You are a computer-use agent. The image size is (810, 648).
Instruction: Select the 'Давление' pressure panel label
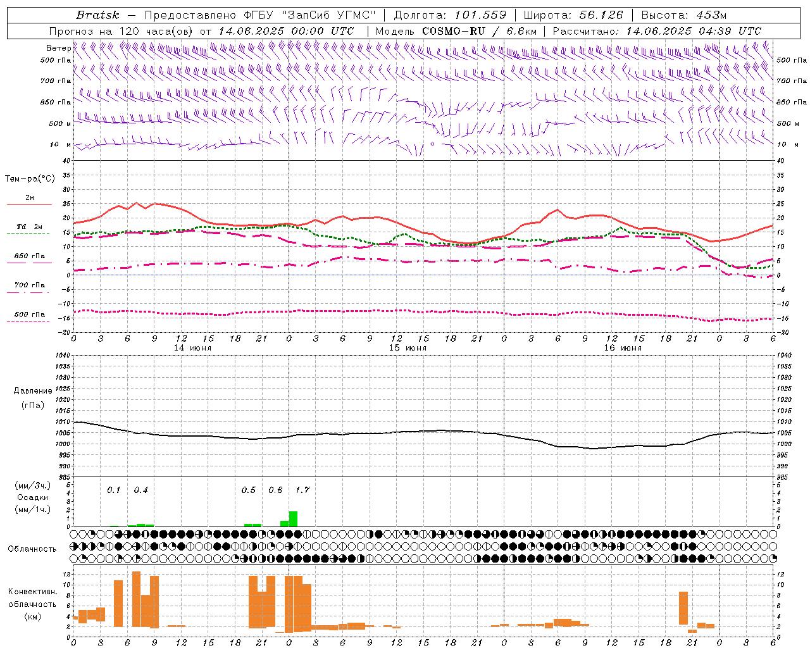pyautogui.click(x=33, y=391)
